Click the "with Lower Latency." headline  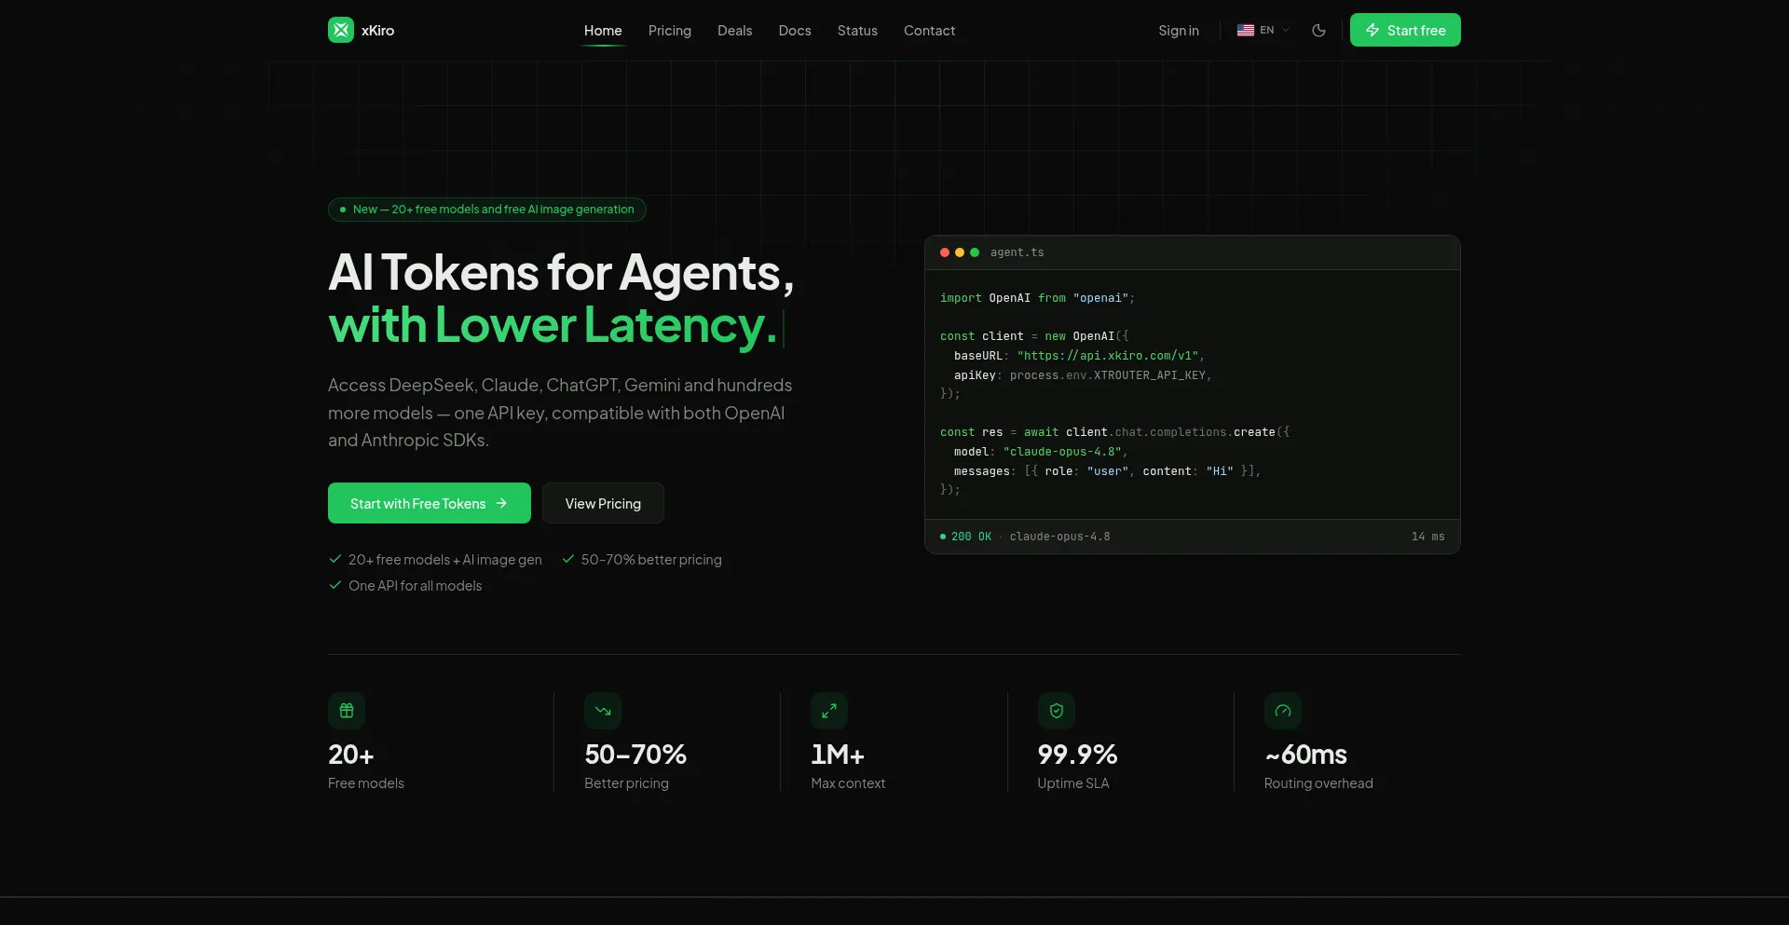tap(553, 325)
